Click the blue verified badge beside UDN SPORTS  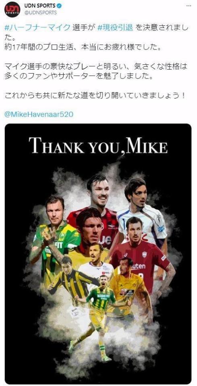(59, 5)
